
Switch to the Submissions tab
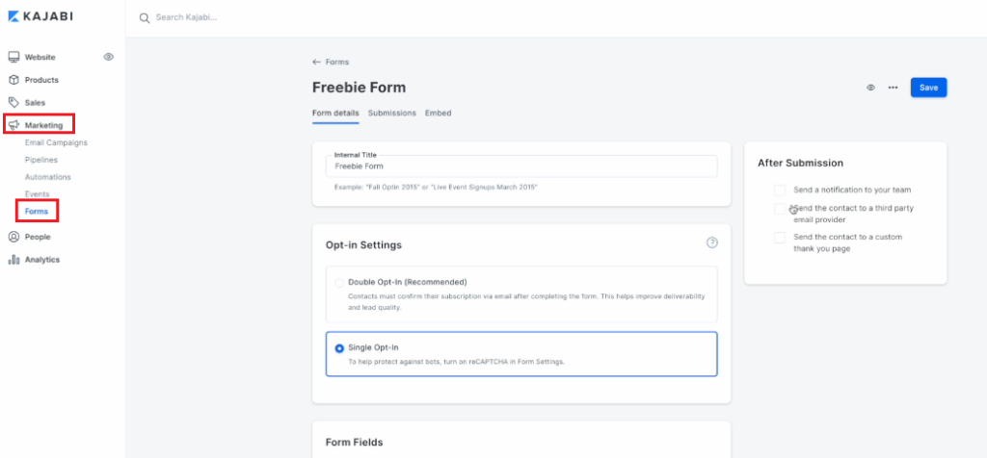392,114
